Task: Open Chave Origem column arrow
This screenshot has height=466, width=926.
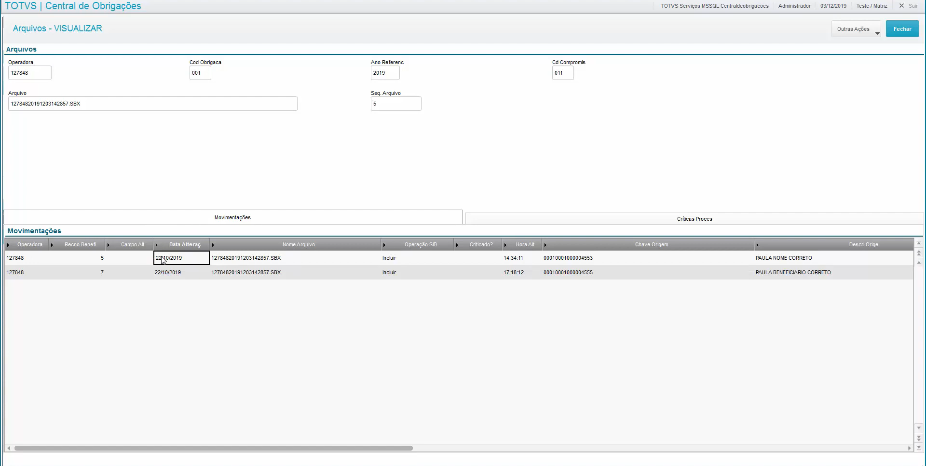Action: point(545,245)
